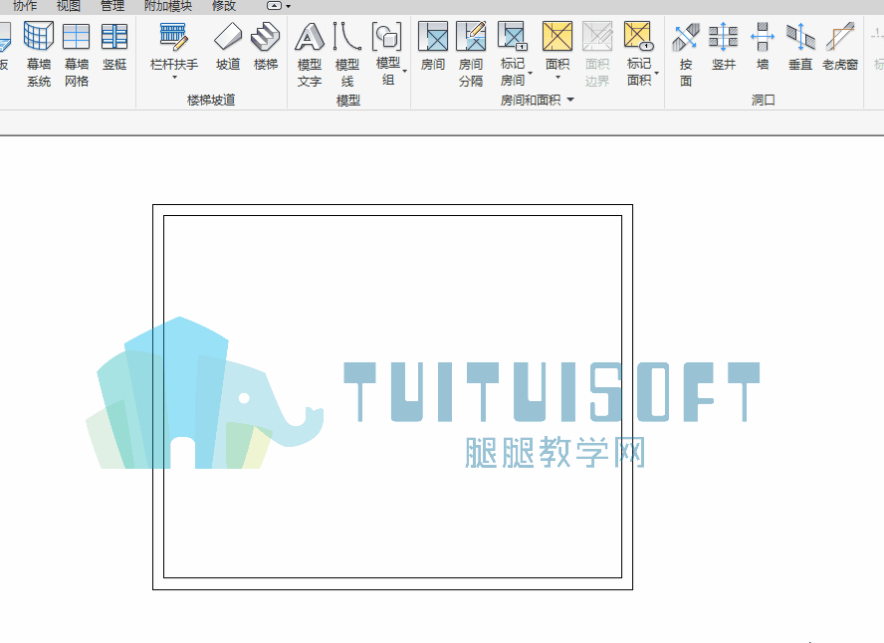884x643 pixels.
Task: Open the 模型组 dropdown arrow
Action: coord(405,72)
